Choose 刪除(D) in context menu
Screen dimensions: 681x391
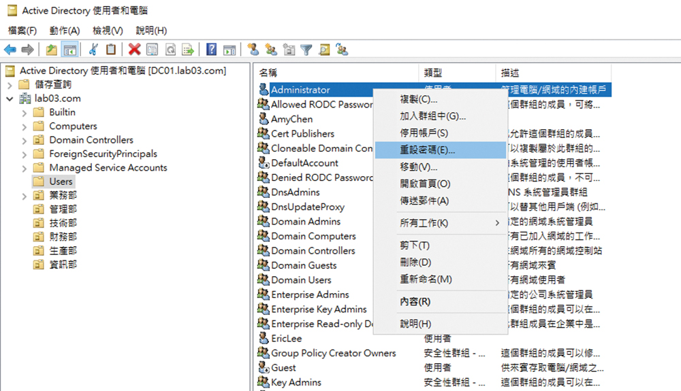coord(441,262)
